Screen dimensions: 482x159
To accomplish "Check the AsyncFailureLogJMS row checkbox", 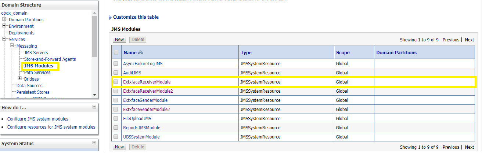I will [116, 63].
